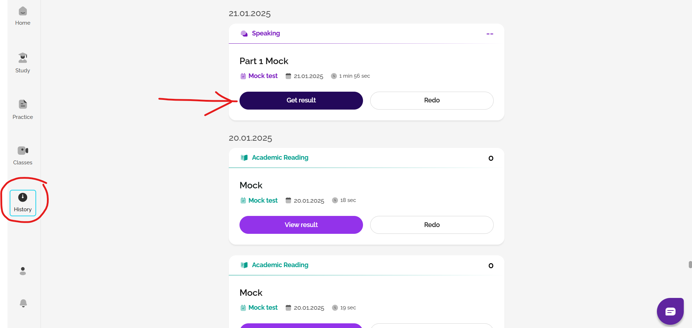Click the first Academic Reading header label
The width and height of the screenshot is (692, 328).
pos(280,158)
